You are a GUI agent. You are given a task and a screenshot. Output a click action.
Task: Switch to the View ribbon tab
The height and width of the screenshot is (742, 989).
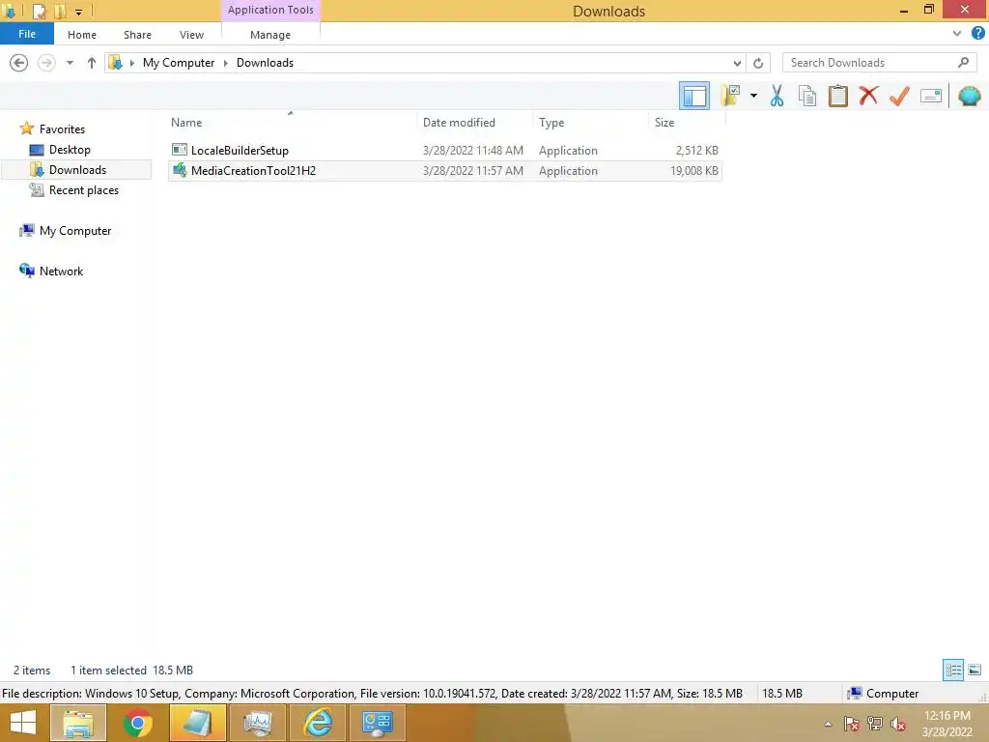[x=191, y=35]
